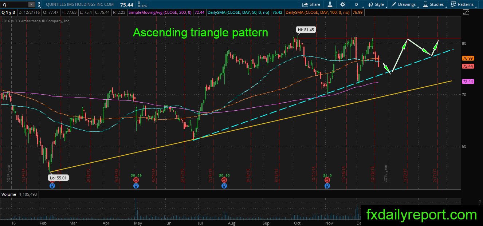Open chart settings gear icon
Image resolution: width=483 pixels, height=226 pixels.
pos(342,4)
